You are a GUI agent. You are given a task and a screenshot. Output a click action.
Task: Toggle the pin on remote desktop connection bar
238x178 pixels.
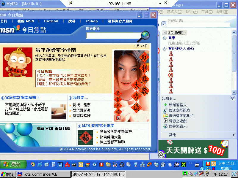point(71,3)
